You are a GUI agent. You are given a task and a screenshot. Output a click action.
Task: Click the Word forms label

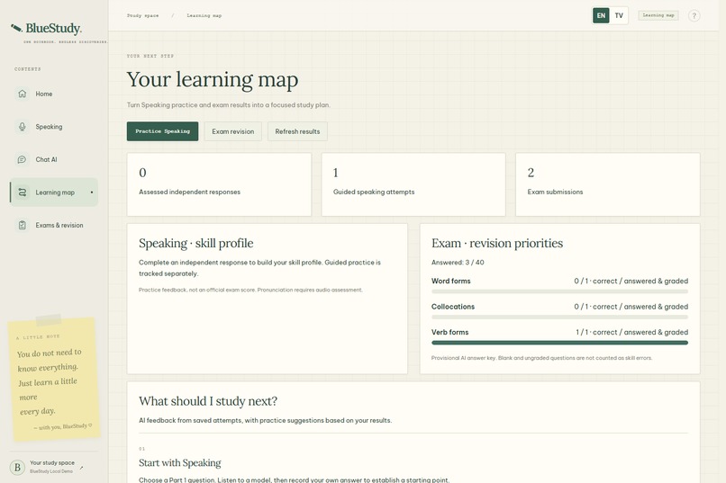coord(450,281)
